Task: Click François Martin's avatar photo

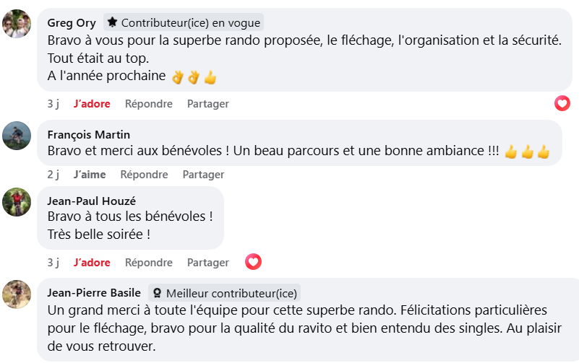Action: point(17,136)
